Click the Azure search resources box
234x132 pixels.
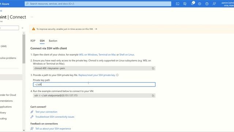[98, 4]
